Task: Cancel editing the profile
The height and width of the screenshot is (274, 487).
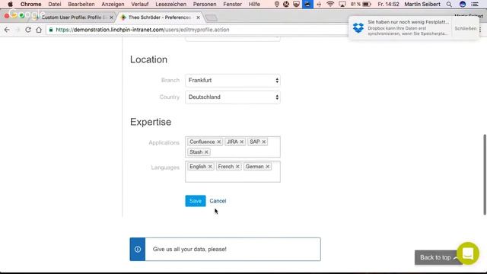Action: pos(218,201)
